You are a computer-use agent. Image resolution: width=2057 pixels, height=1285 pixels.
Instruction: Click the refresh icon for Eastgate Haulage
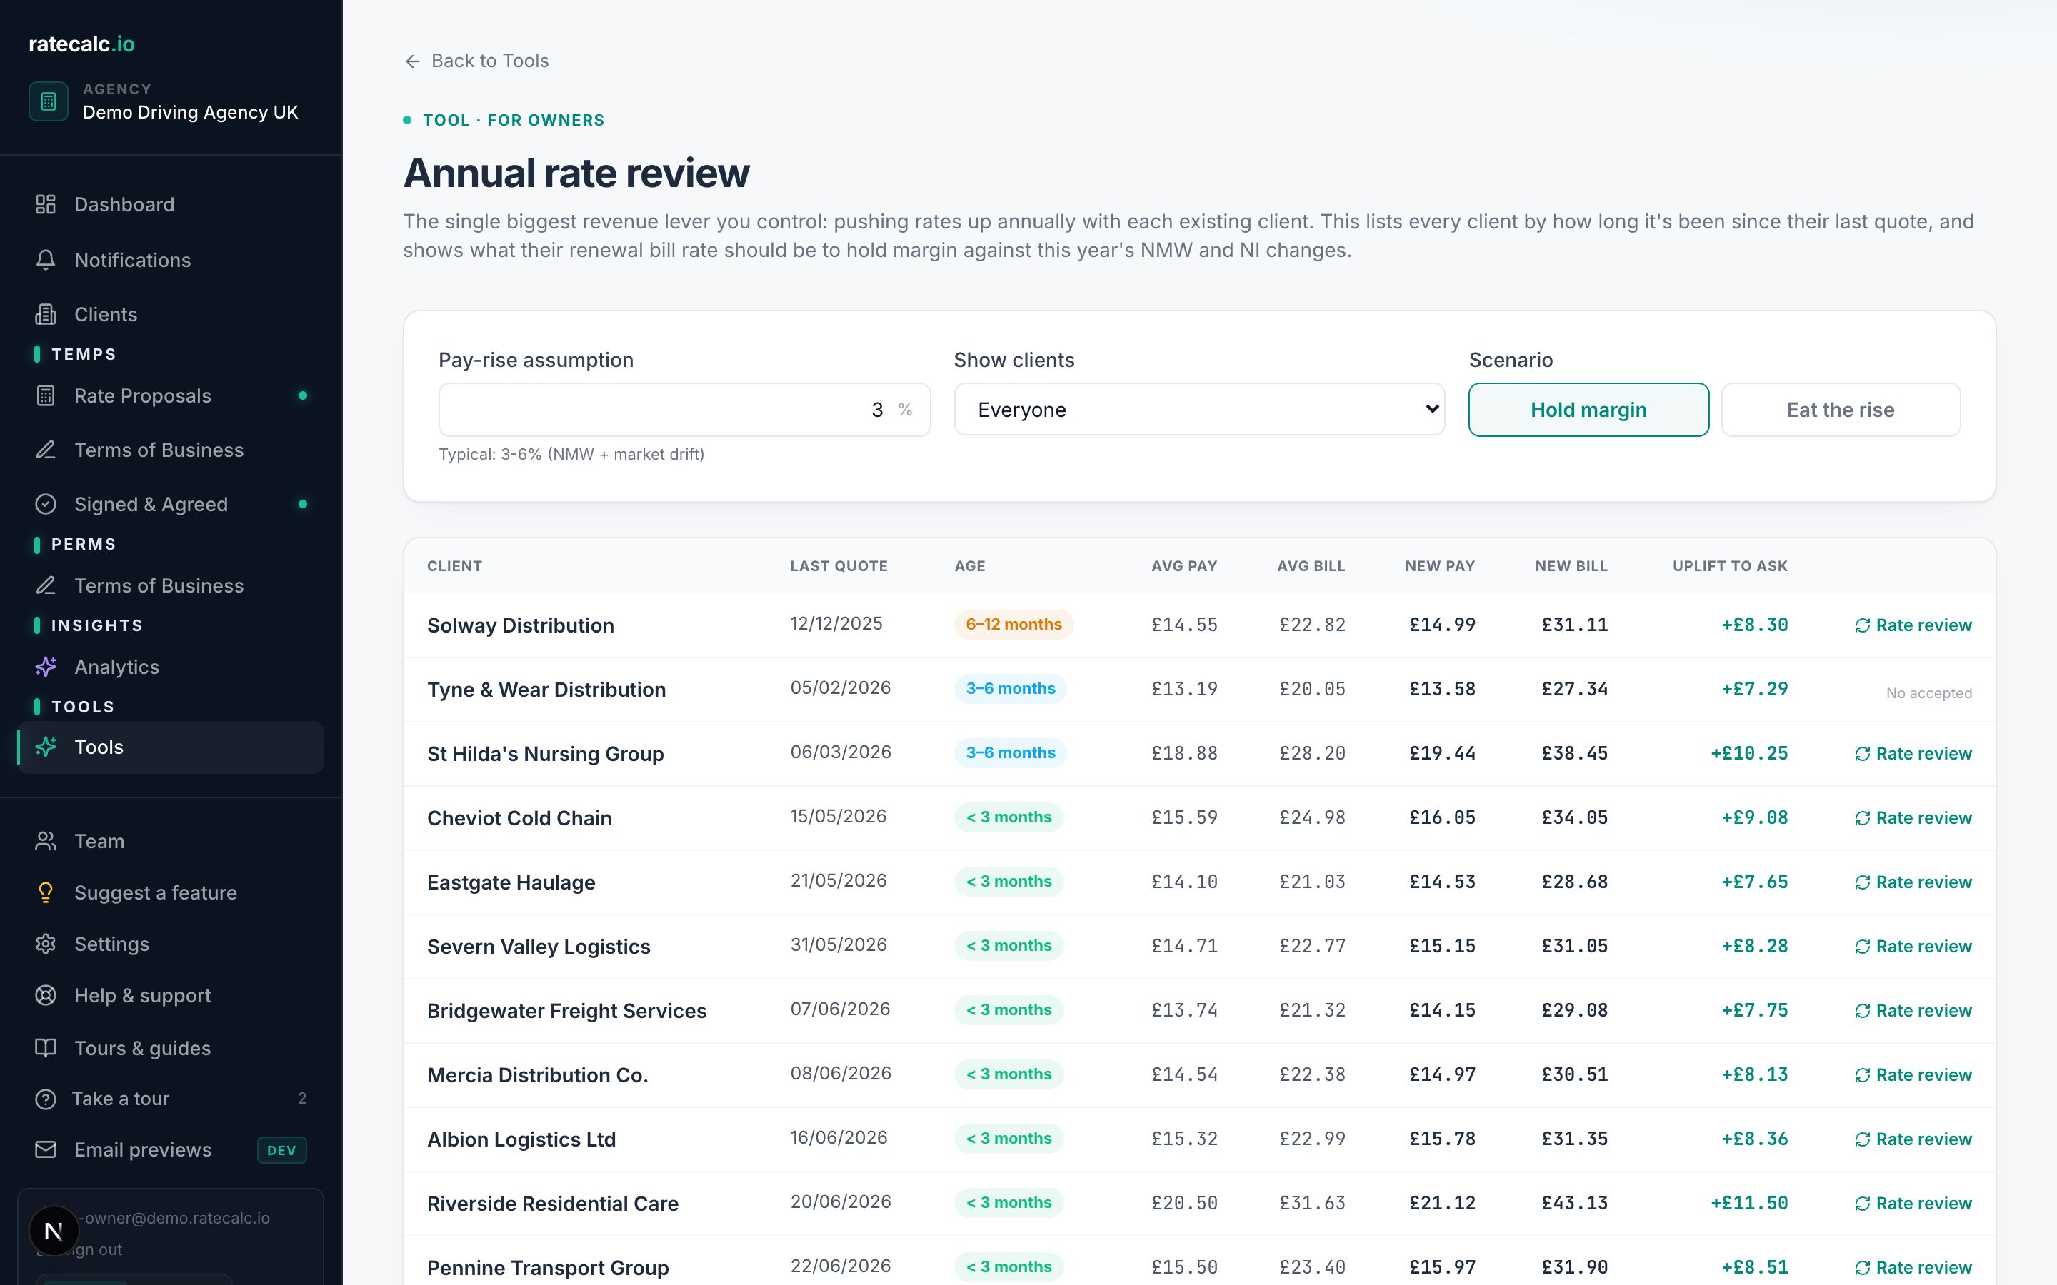coord(1862,882)
